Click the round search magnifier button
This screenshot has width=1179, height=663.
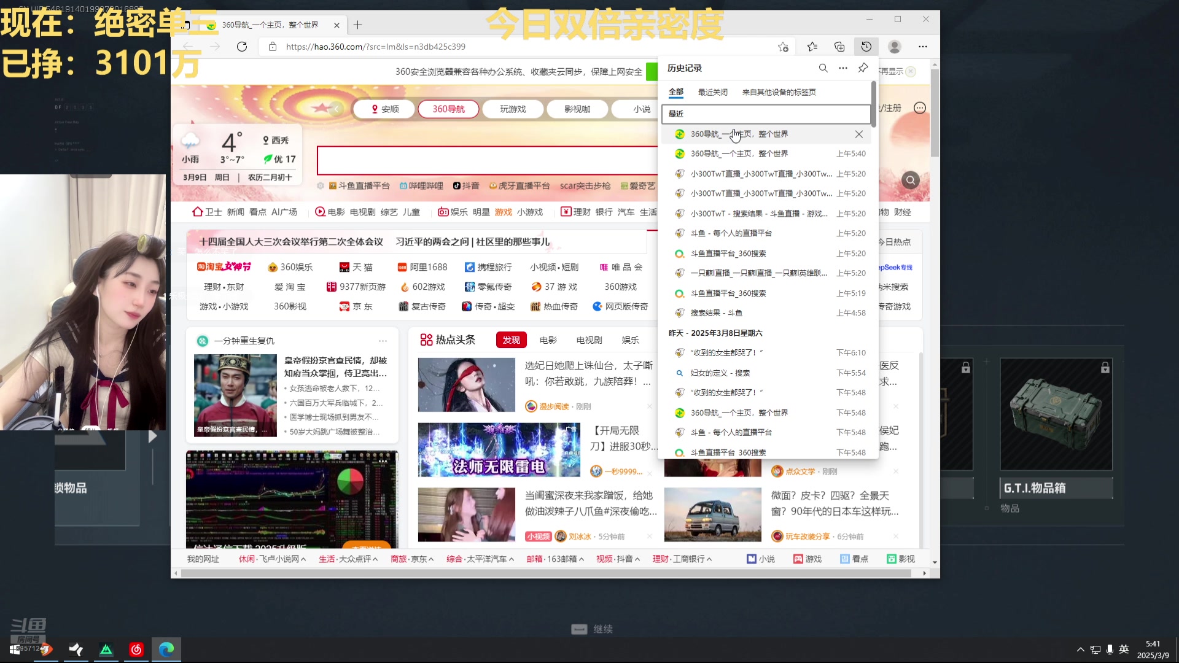[x=911, y=180]
